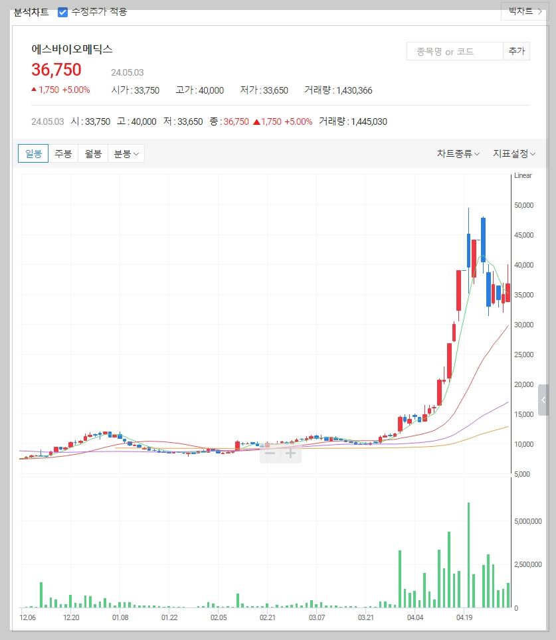Click the chart zoom in plus icon

[290, 453]
